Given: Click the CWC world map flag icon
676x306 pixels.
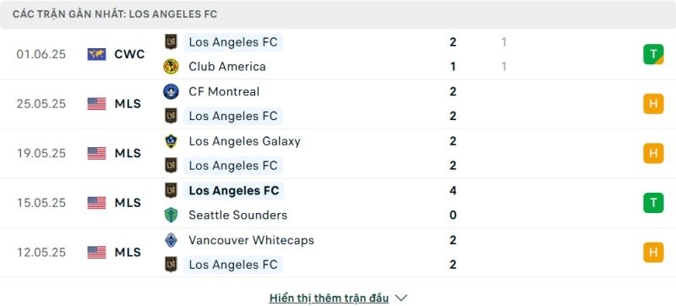Looking at the screenshot, I should pos(96,54).
